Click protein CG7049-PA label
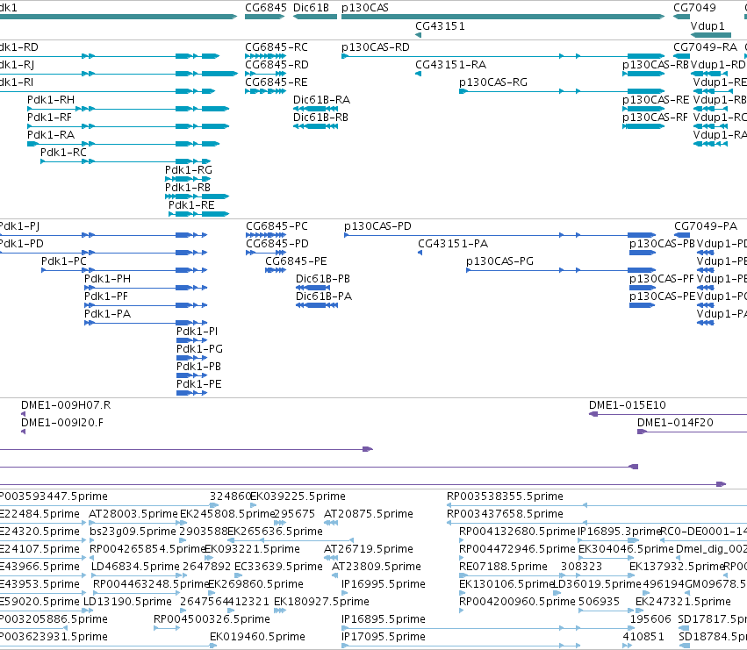This screenshot has width=747, height=650. (706, 226)
